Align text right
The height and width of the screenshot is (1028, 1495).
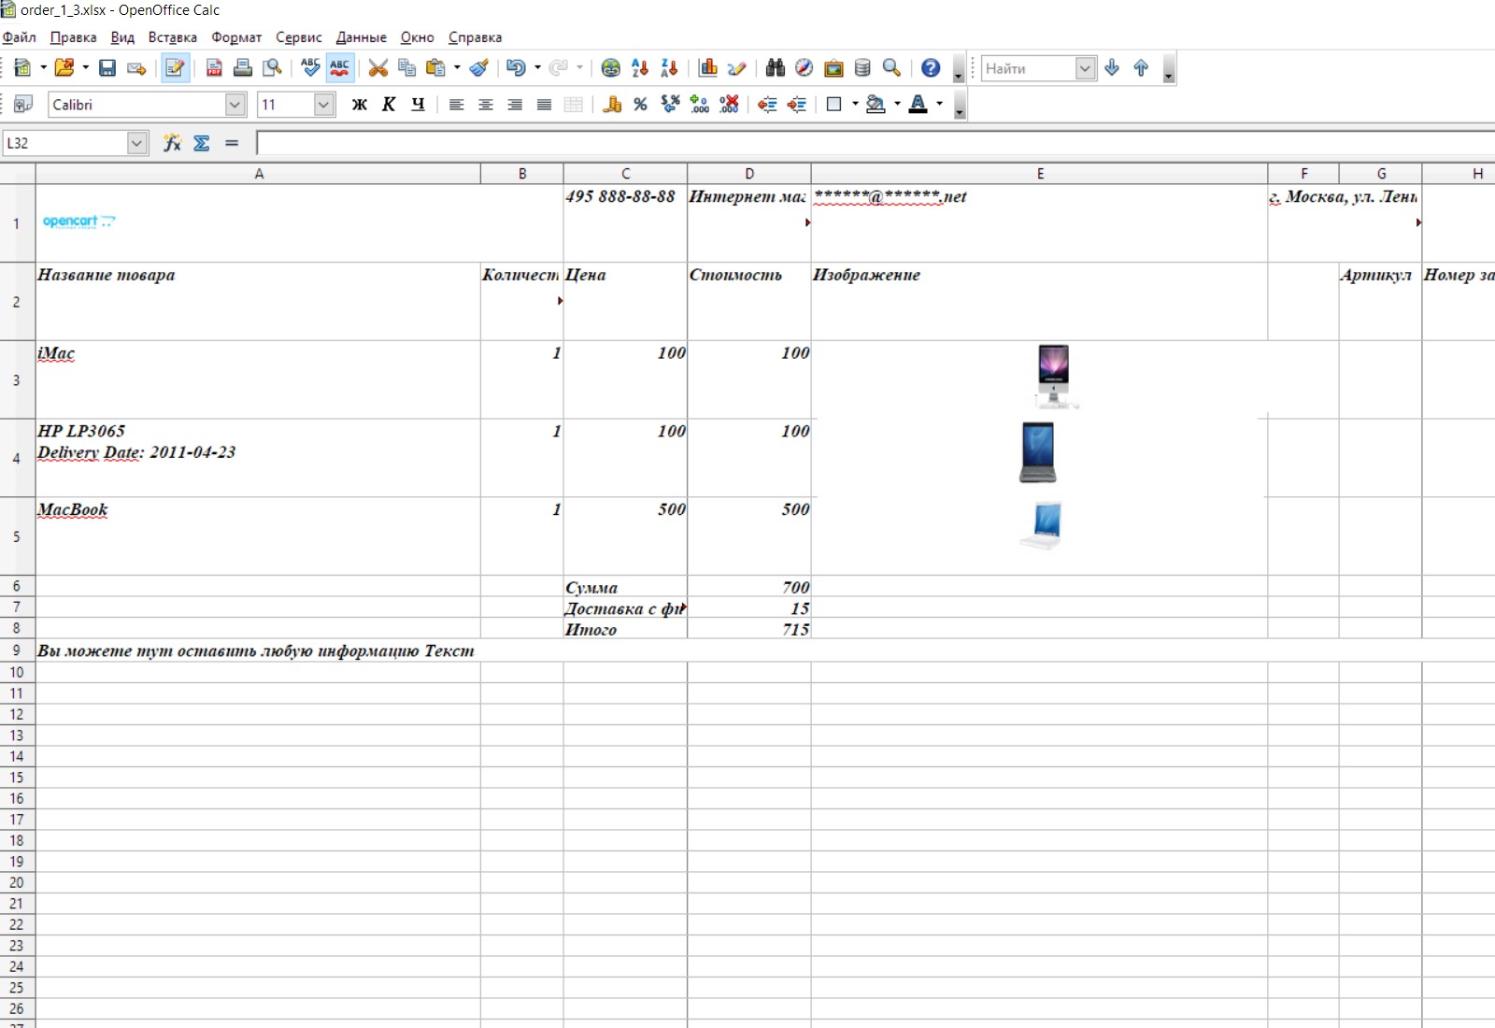[x=515, y=105]
